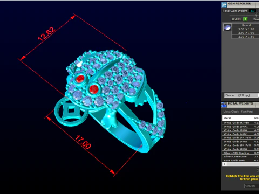This screenshot has height=194, width=259.
Task: Select the 1.00 X 1.00 gem row
Action: [x=246, y=33]
